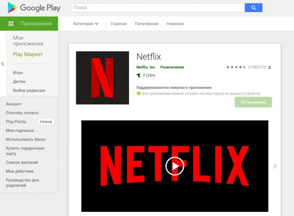Open the Детям category
The height and width of the screenshot is (216, 294).
19,82
